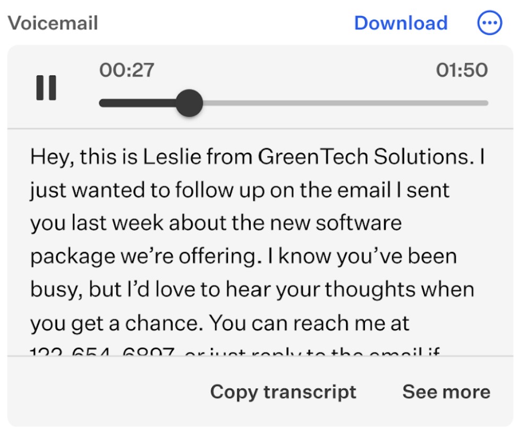Expand transcript with See more
Viewport: 519px width, 428px height.
tap(446, 391)
